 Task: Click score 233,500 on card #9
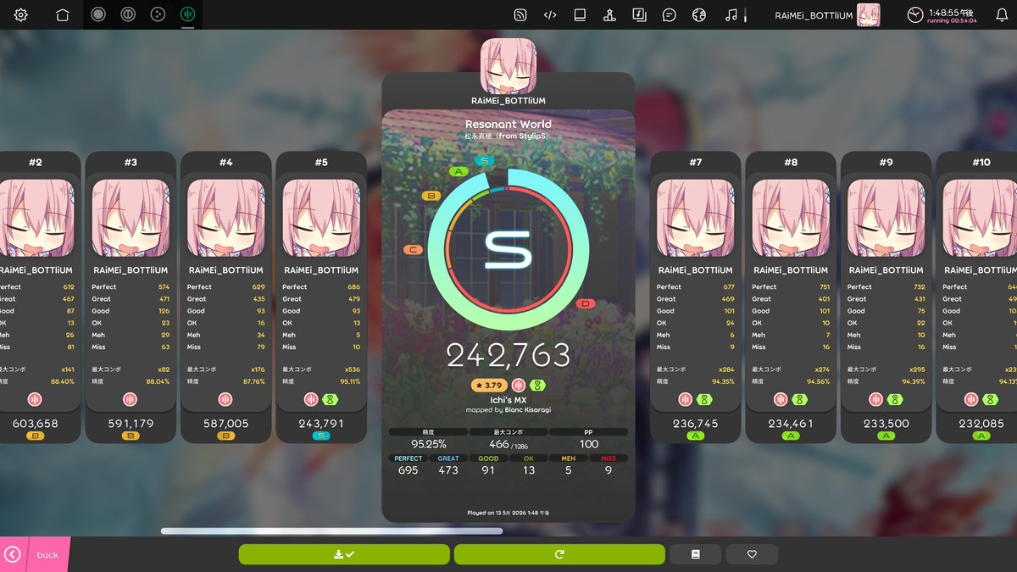coord(886,424)
